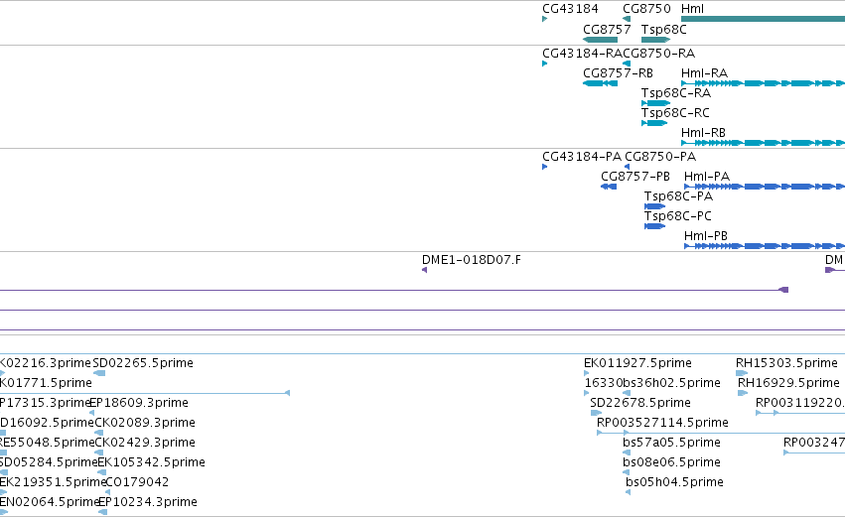The width and height of the screenshot is (845, 517).
Task: Select EN02064.5prime EST label
Action: 50,502
